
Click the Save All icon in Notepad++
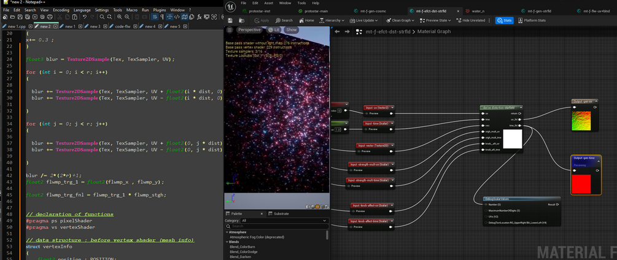pyautogui.click(x=27, y=17)
